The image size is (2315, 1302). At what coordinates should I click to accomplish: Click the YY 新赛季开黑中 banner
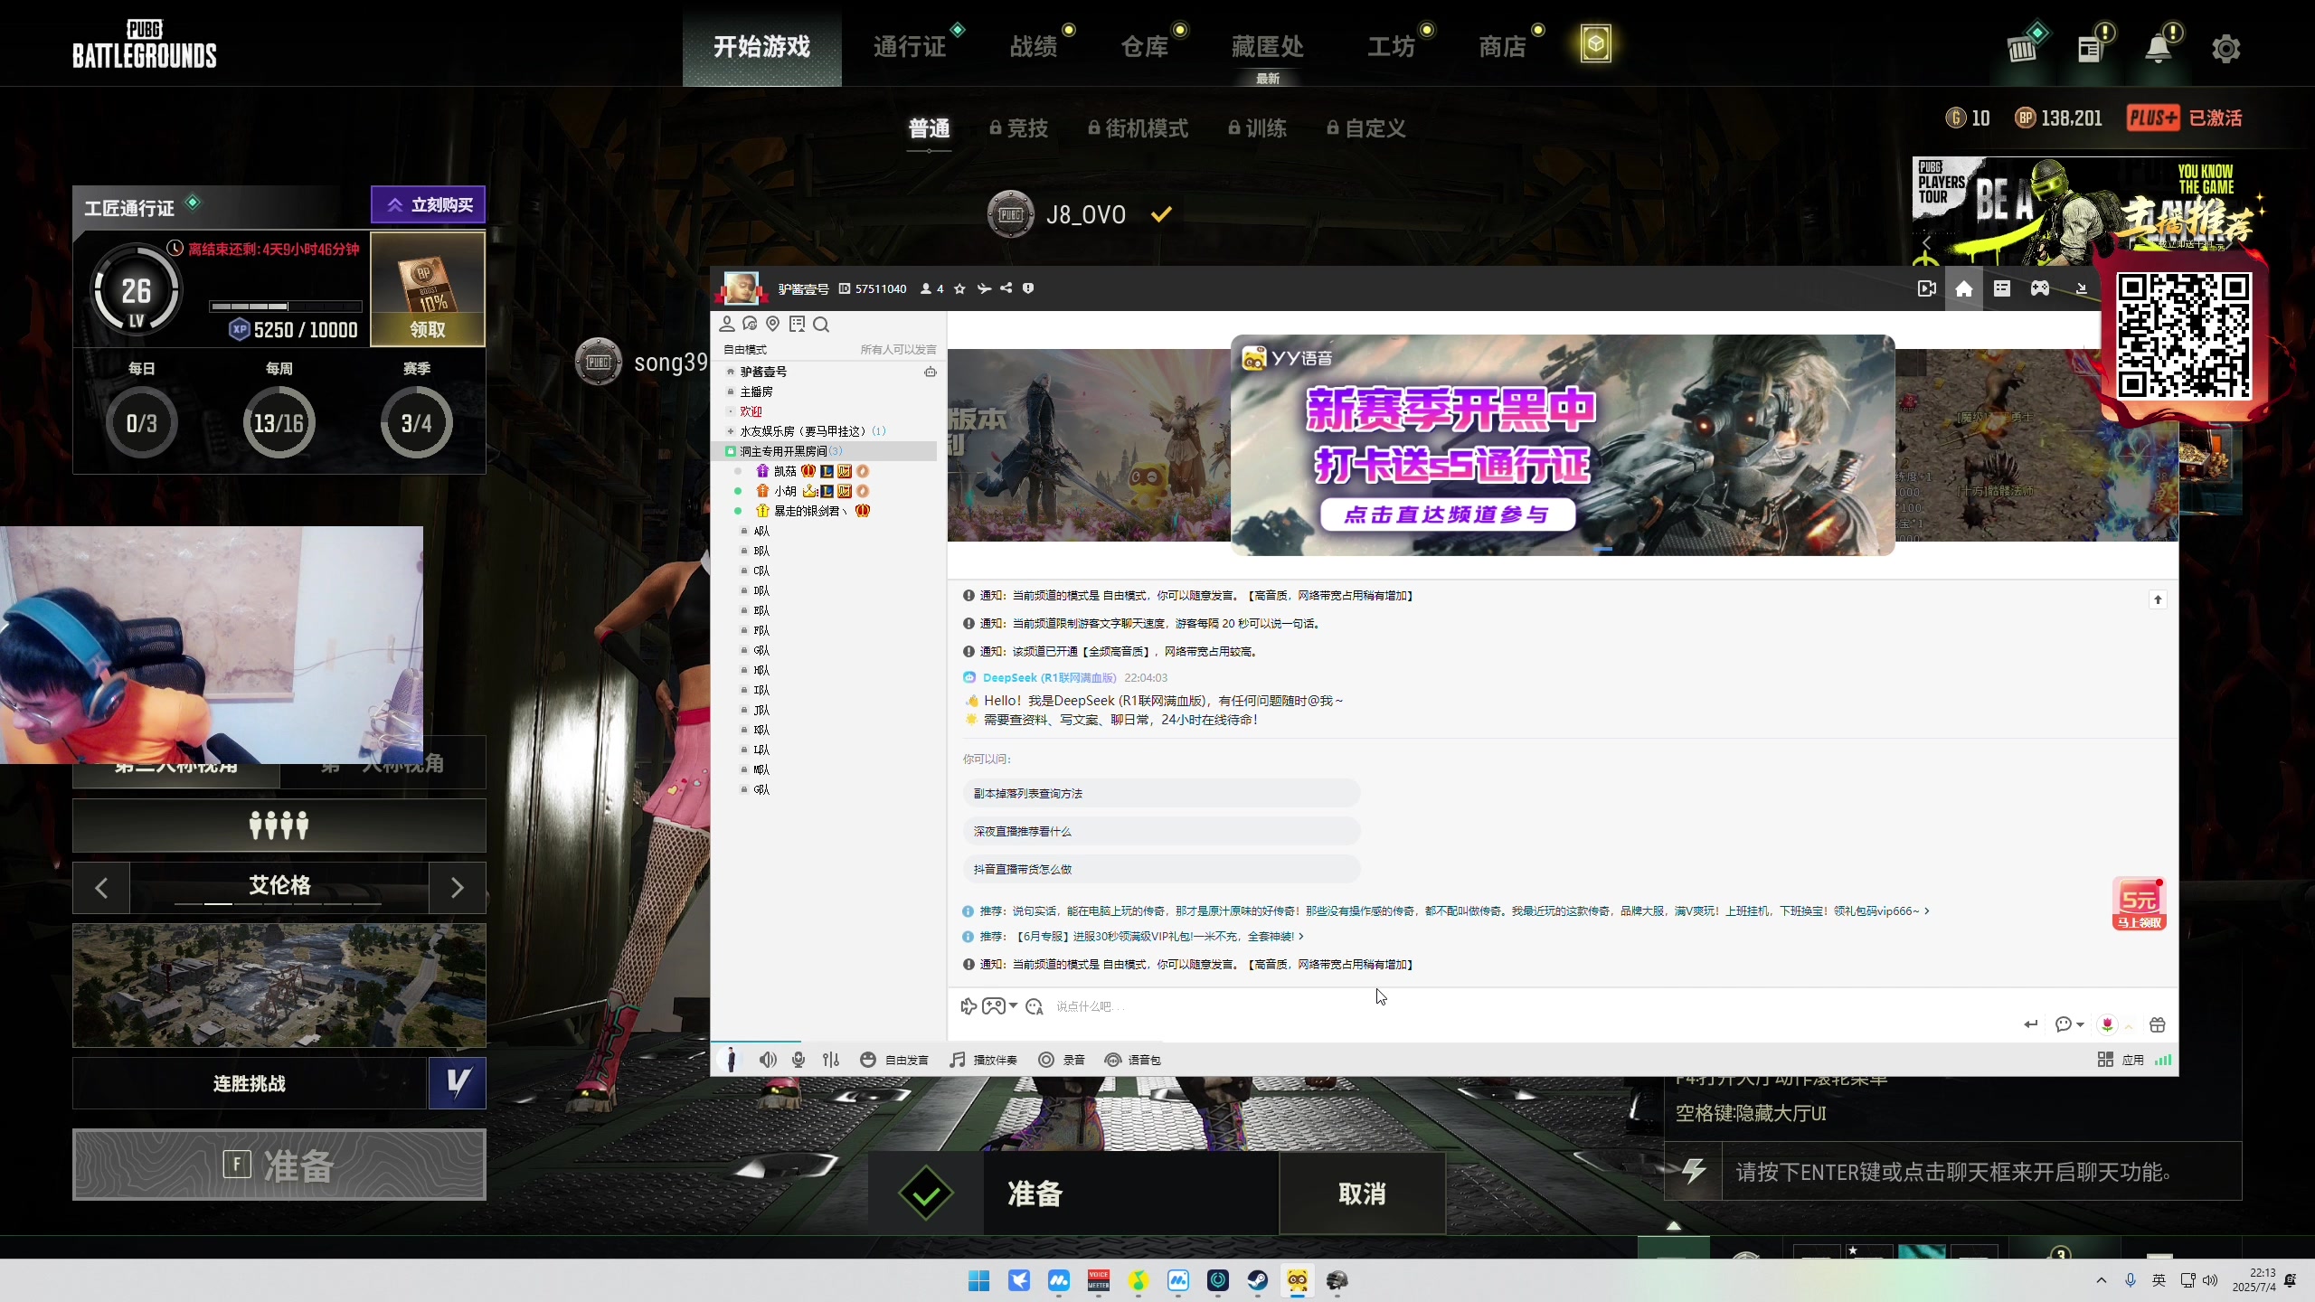click(1563, 445)
